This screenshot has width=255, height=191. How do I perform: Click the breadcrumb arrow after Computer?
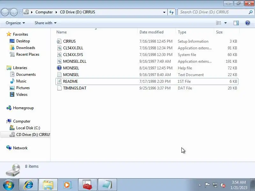coord(56,12)
